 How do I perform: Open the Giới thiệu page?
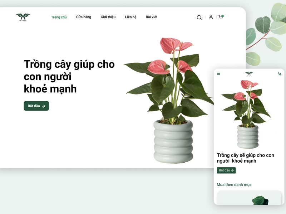[108, 17]
